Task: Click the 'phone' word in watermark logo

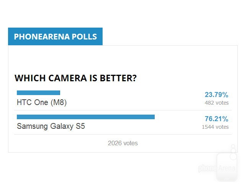Action: point(207,168)
